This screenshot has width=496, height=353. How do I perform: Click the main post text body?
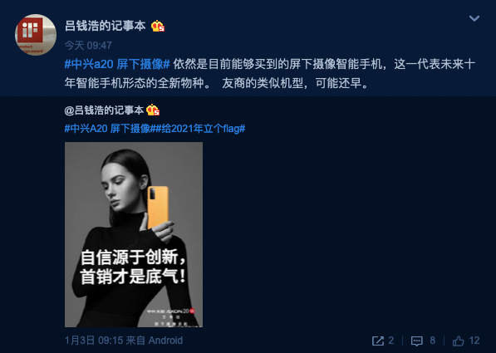pyautogui.click(x=269, y=74)
